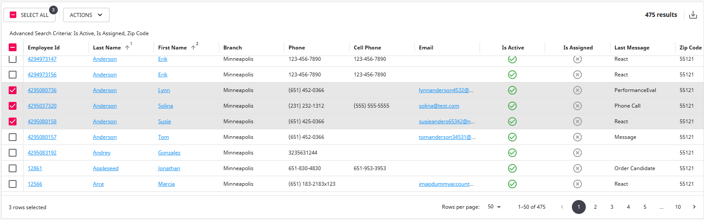Check the row for Tom Anderson

pos(13,137)
